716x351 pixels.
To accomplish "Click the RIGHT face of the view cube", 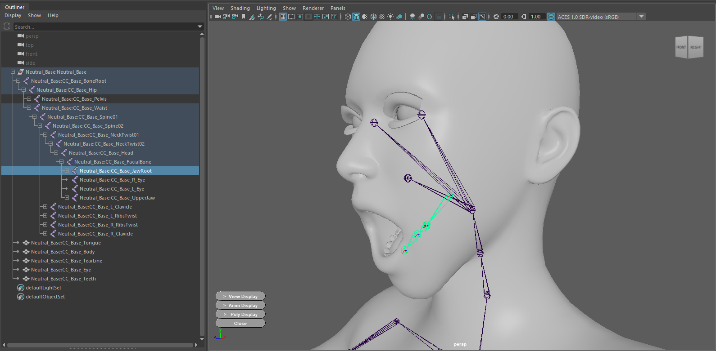I will [696, 47].
